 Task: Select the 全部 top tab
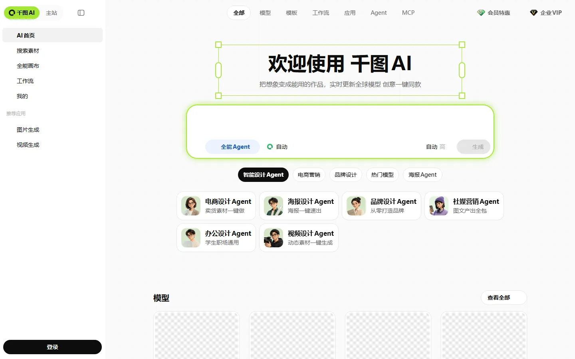coord(239,13)
